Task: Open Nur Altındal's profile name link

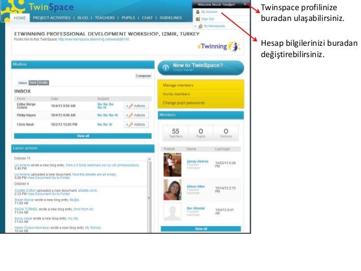Action: [196, 208]
